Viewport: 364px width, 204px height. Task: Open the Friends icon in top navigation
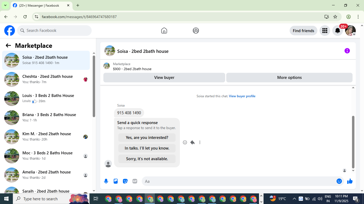[x=196, y=31]
